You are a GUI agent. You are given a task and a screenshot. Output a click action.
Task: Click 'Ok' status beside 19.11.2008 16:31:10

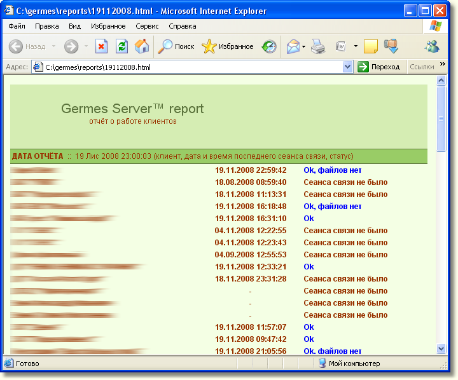click(309, 219)
